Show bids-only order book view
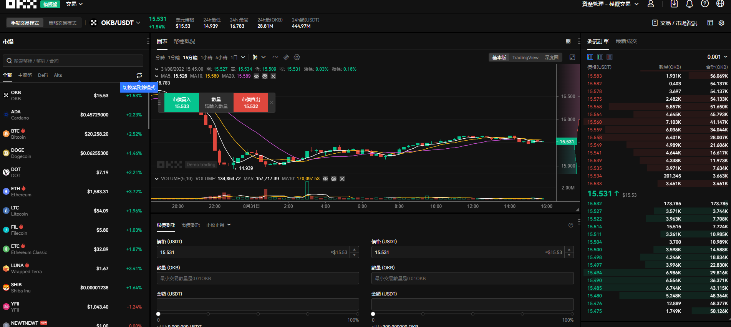The image size is (731, 327). click(x=600, y=57)
